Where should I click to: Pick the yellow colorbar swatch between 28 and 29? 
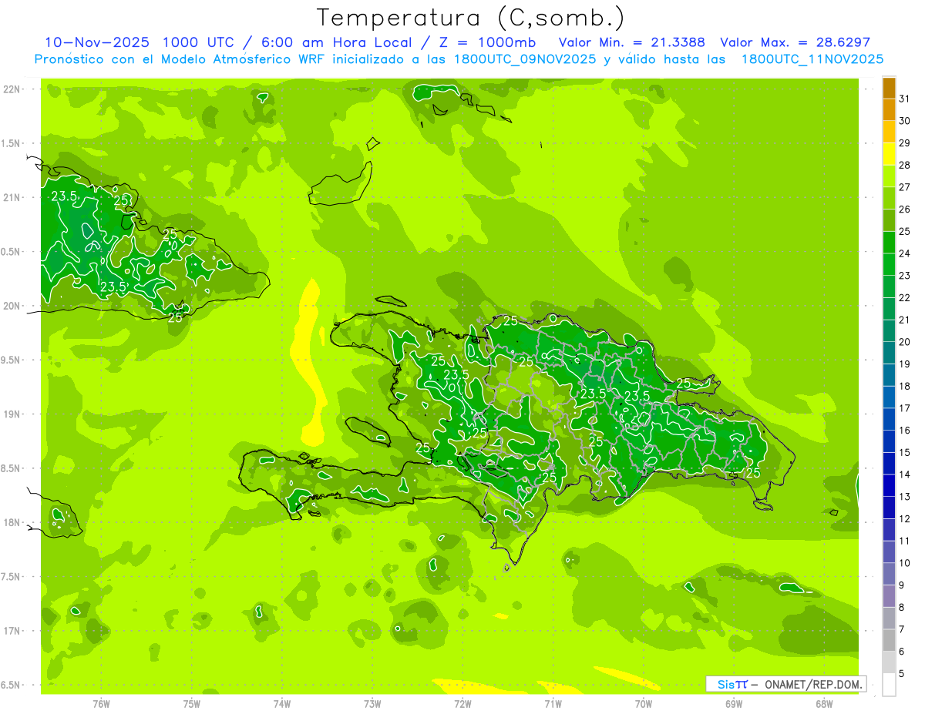[889, 154]
